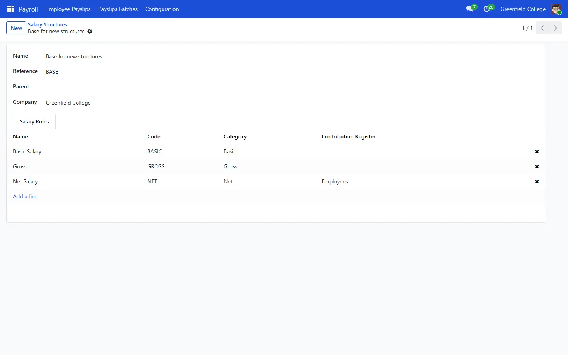Screen dimensions: 568x355
Task: Click the Net category cell
Action: (269, 181)
